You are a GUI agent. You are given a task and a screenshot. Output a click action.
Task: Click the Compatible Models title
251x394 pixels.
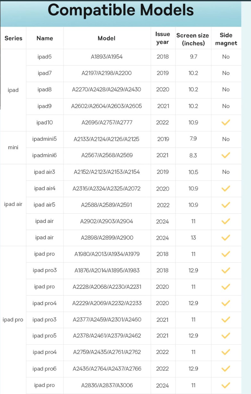[121, 10]
